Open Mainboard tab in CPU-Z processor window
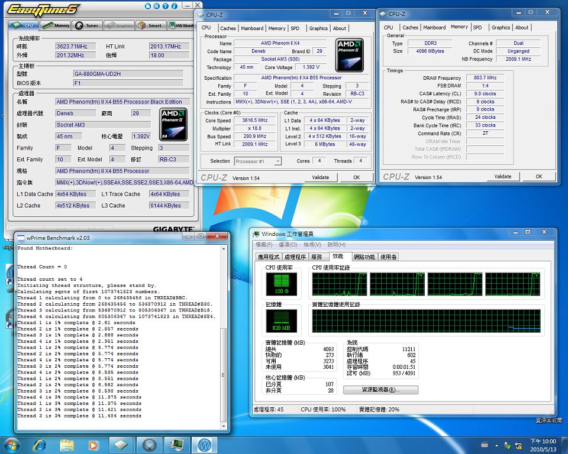The image size is (568, 454). 252,28
